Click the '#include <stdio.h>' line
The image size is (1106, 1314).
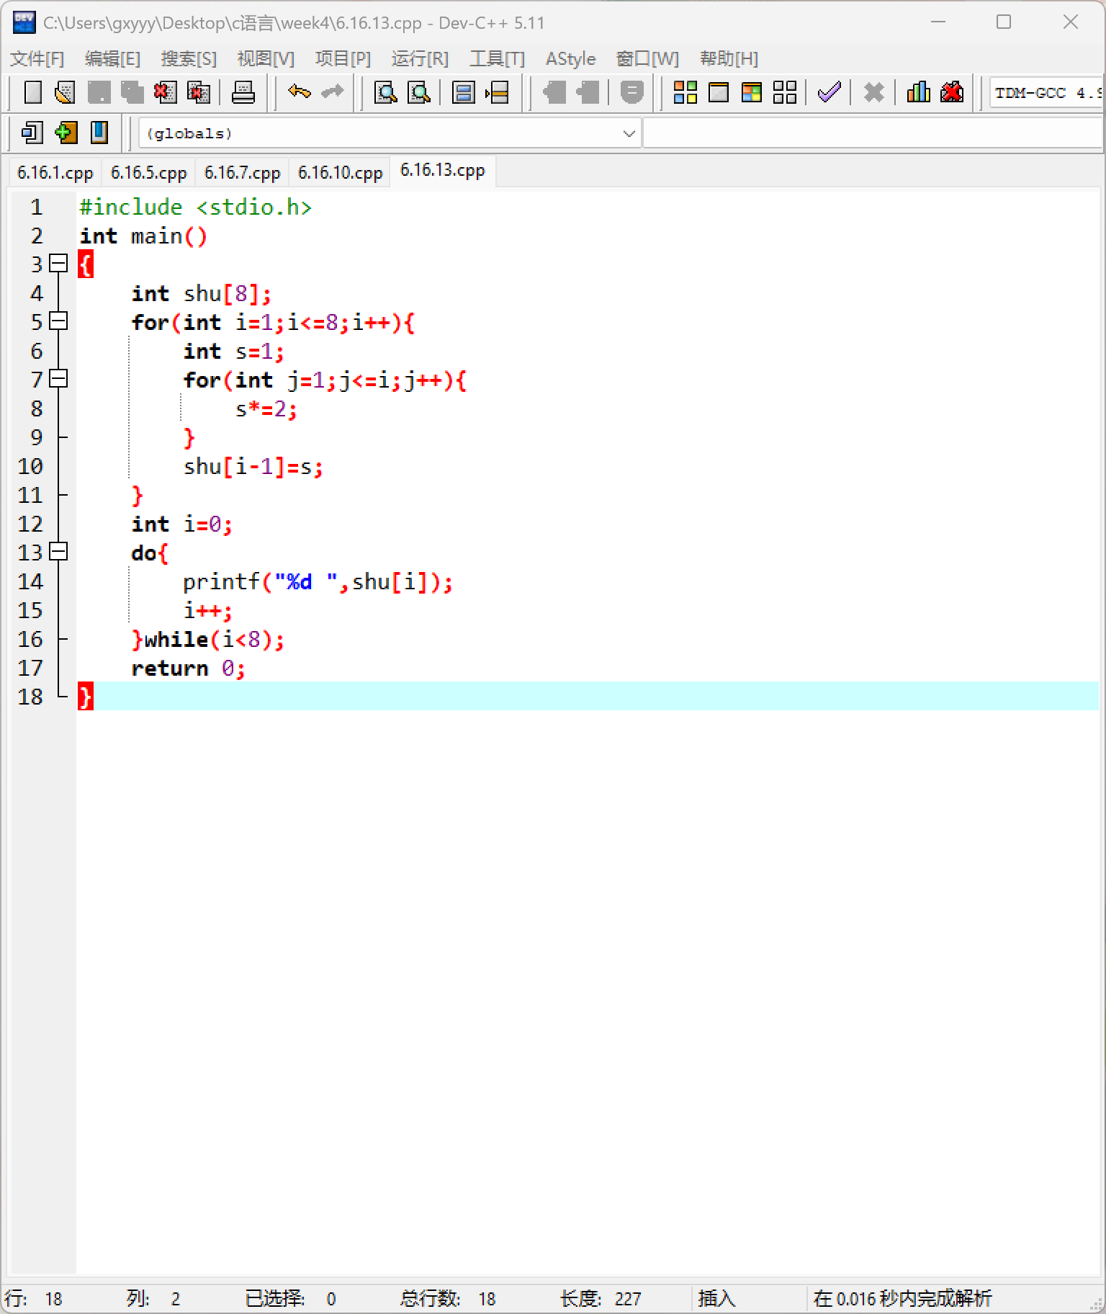[196, 207]
